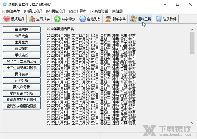Image resolution: width=197 pixels, height=139 pixels.
Task: Open the [Z]占卜算命 menu
Action: 77,11
